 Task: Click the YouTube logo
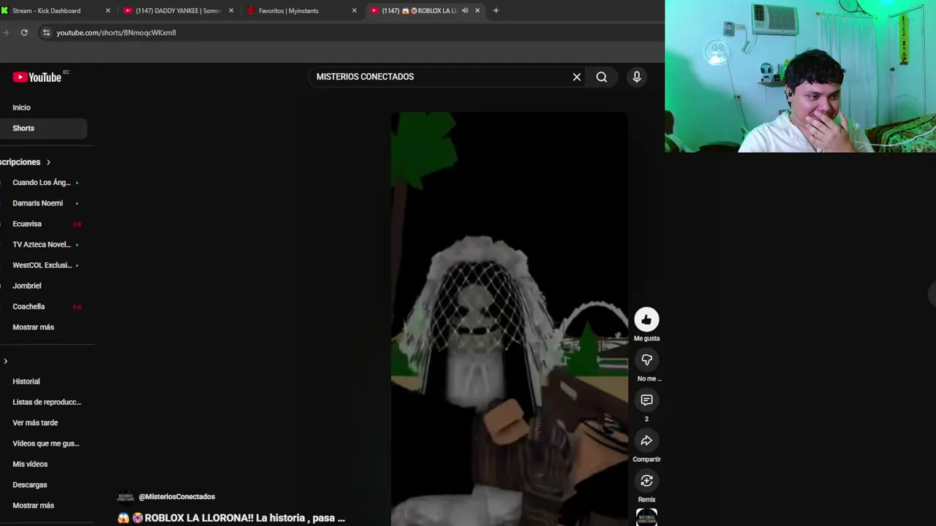click(37, 77)
